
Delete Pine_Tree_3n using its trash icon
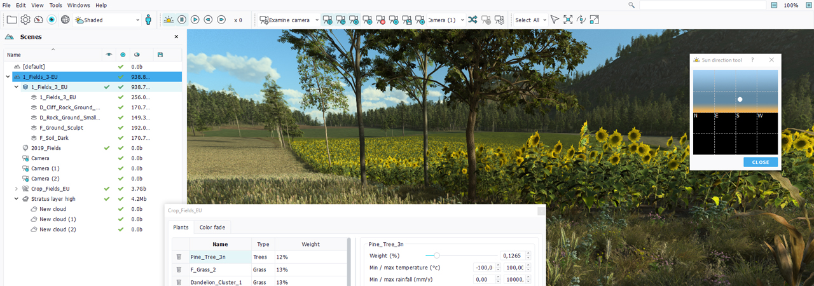[179, 257]
